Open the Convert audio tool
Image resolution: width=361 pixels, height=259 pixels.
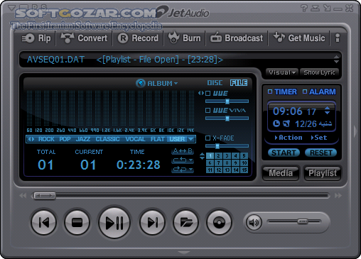84,38
